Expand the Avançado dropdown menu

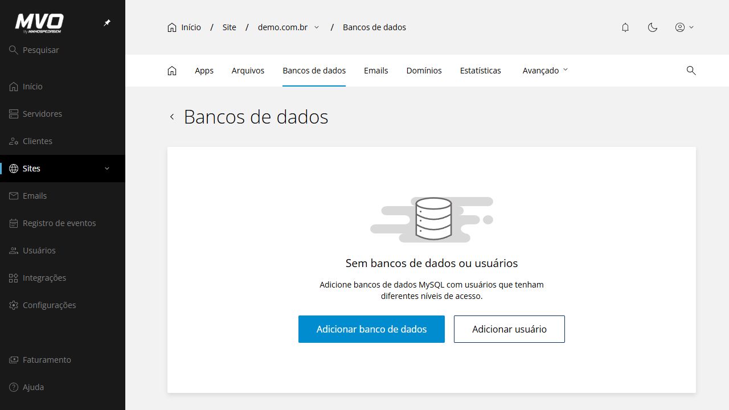pos(545,71)
